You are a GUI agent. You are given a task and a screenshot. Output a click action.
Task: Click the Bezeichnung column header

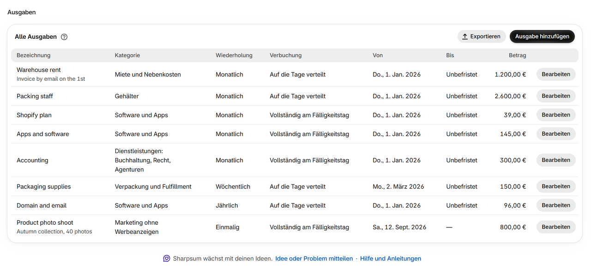[x=33, y=55]
